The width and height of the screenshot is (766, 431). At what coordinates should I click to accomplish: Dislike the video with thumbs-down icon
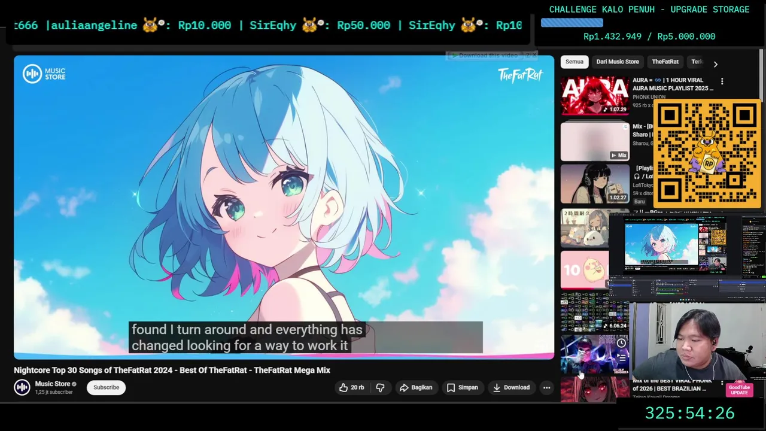380,388
